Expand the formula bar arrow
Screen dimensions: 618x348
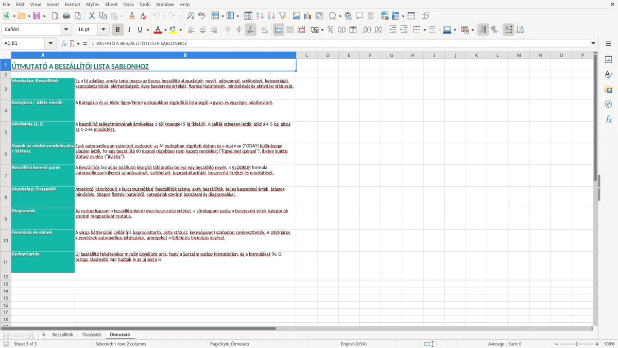593,44
